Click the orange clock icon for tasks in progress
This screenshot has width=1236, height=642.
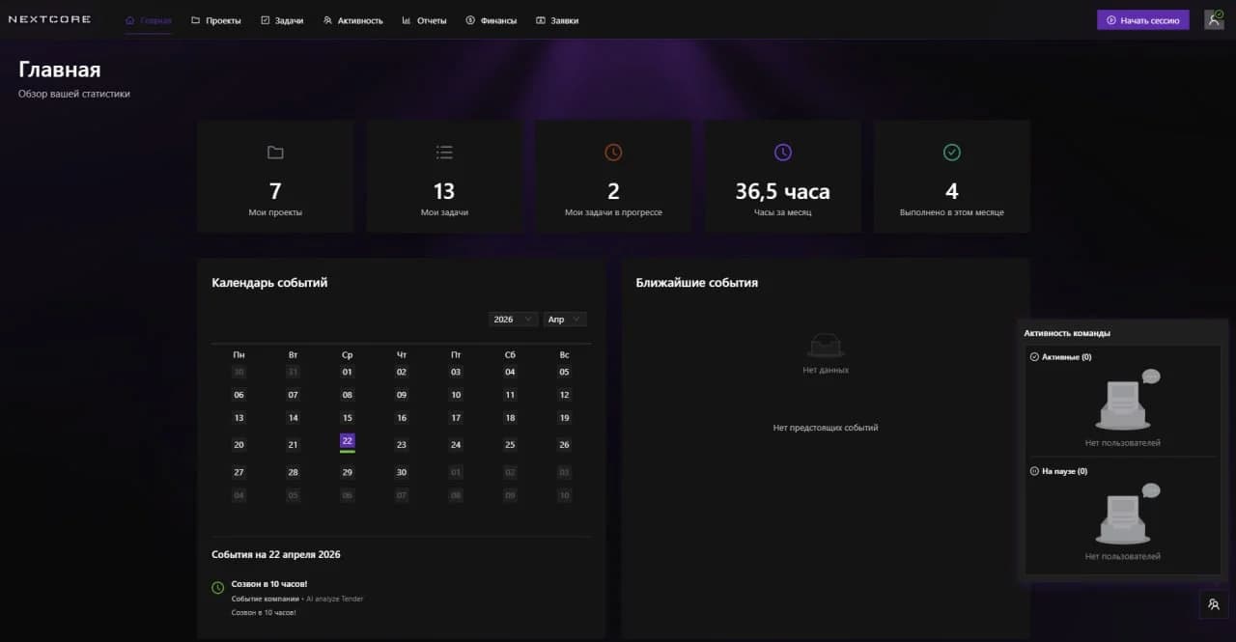(x=613, y=153)
